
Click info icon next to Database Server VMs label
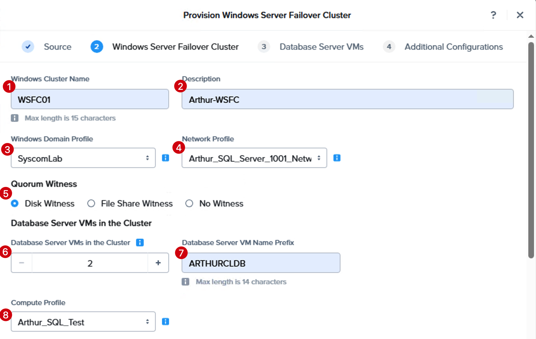(140, 243)
